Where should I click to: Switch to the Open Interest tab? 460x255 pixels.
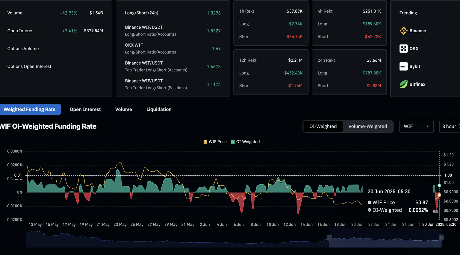[85, 110]
